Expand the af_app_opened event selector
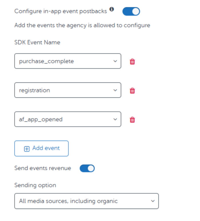The image size is (200, 221). pos(68,119)
